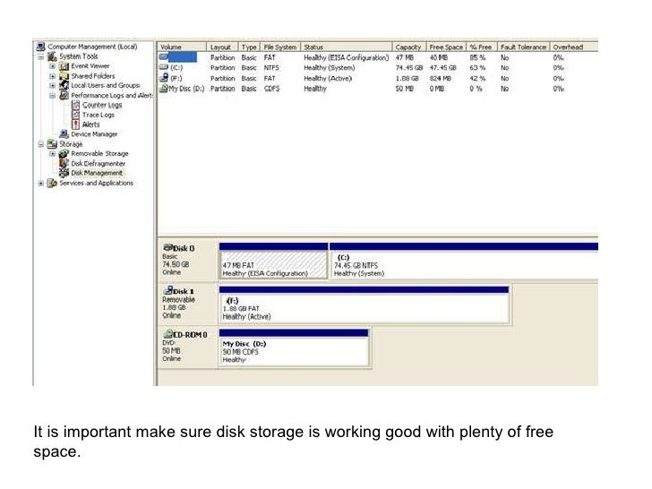Collapse the System Tools tree node
Image resolution: width=652 pixels, height=489 pixels.
point(41,56)
